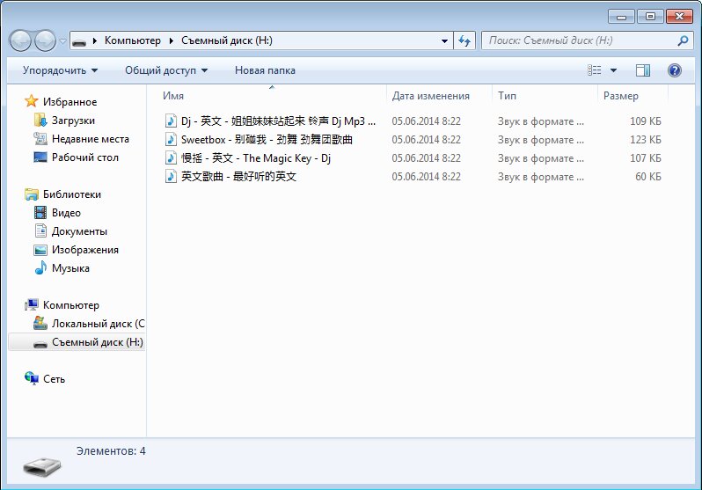Click the Видео filmstrip icon

[40, 212]
